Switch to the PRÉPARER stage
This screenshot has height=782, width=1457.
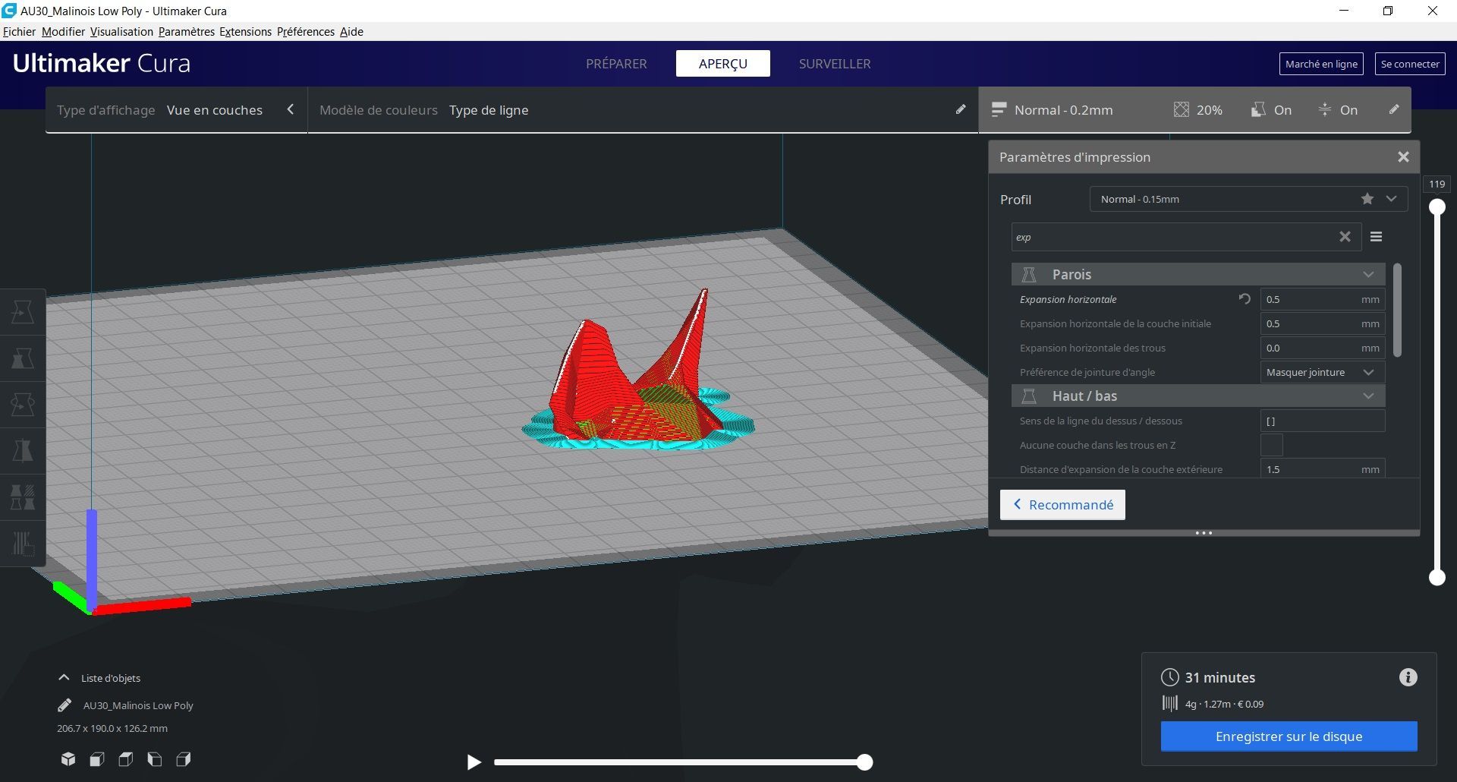[x=616, y=64]
